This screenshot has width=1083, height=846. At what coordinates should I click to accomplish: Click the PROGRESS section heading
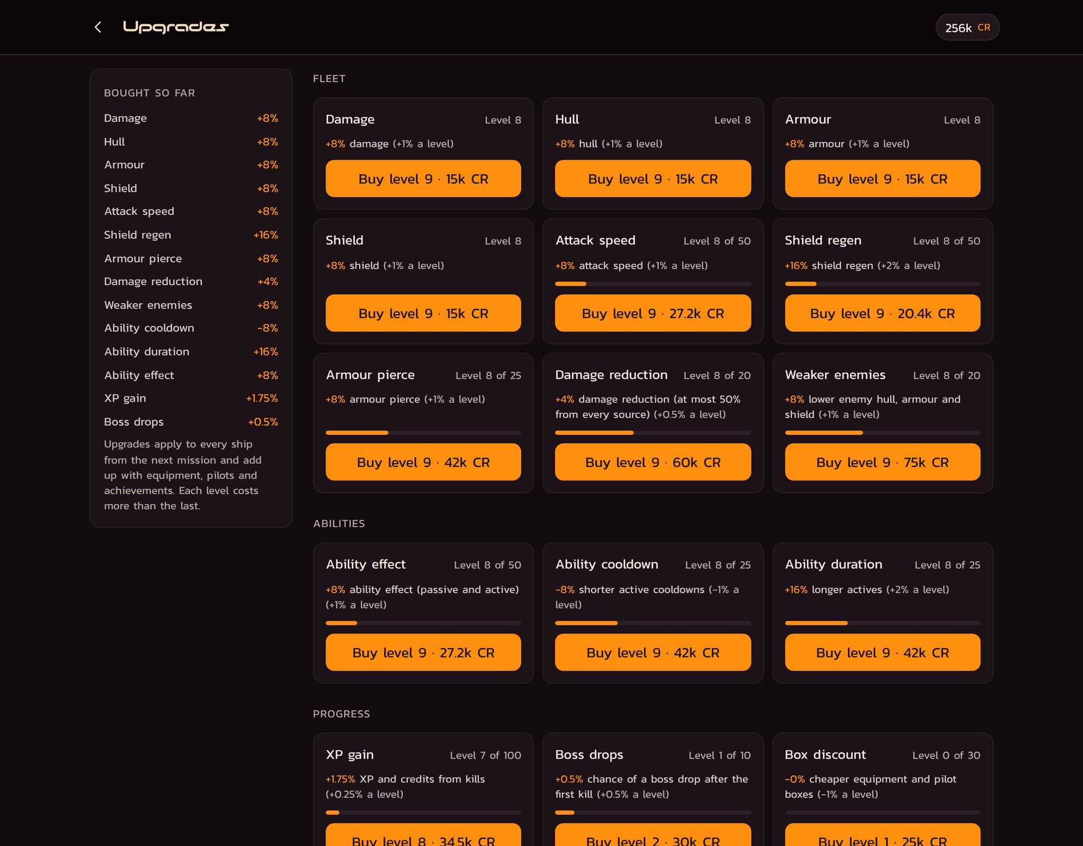[x=341, y=714]
